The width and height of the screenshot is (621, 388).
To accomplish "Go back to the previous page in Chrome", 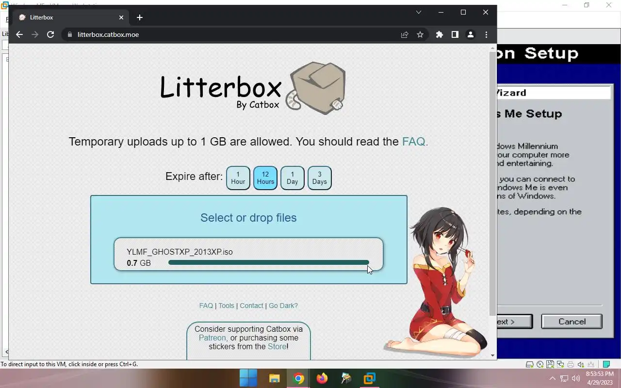I will [19, 34].
